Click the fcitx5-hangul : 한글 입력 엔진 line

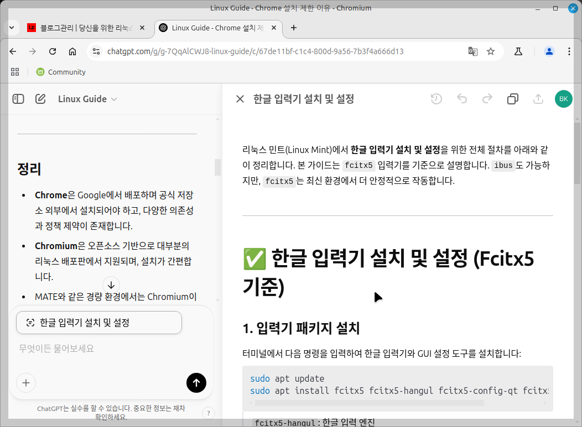[314, 422]
